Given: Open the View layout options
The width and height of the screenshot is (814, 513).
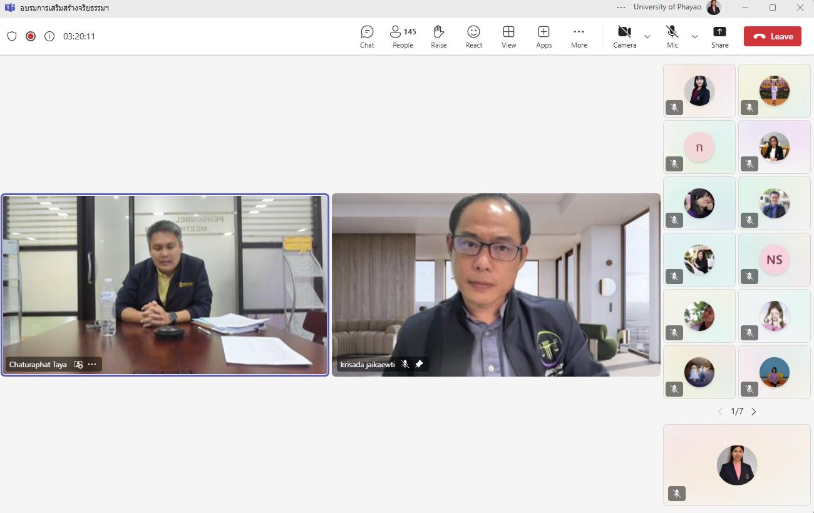Looking at the screenshot, I should [x=509, y=36].
